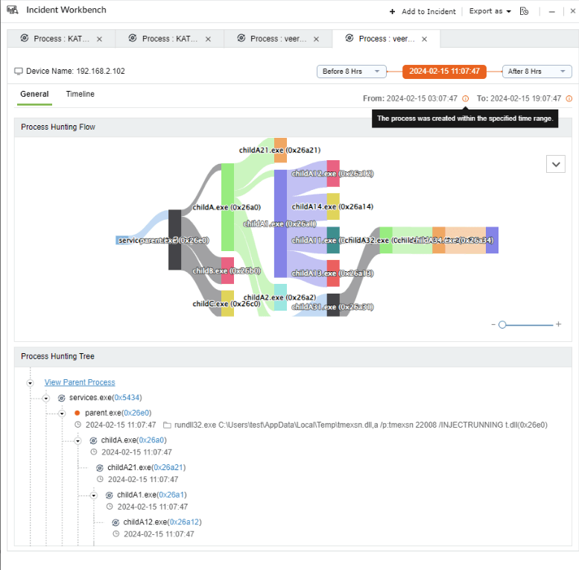
Task: Open the After 8 Hrs dropdown
Action: [537, 72]
